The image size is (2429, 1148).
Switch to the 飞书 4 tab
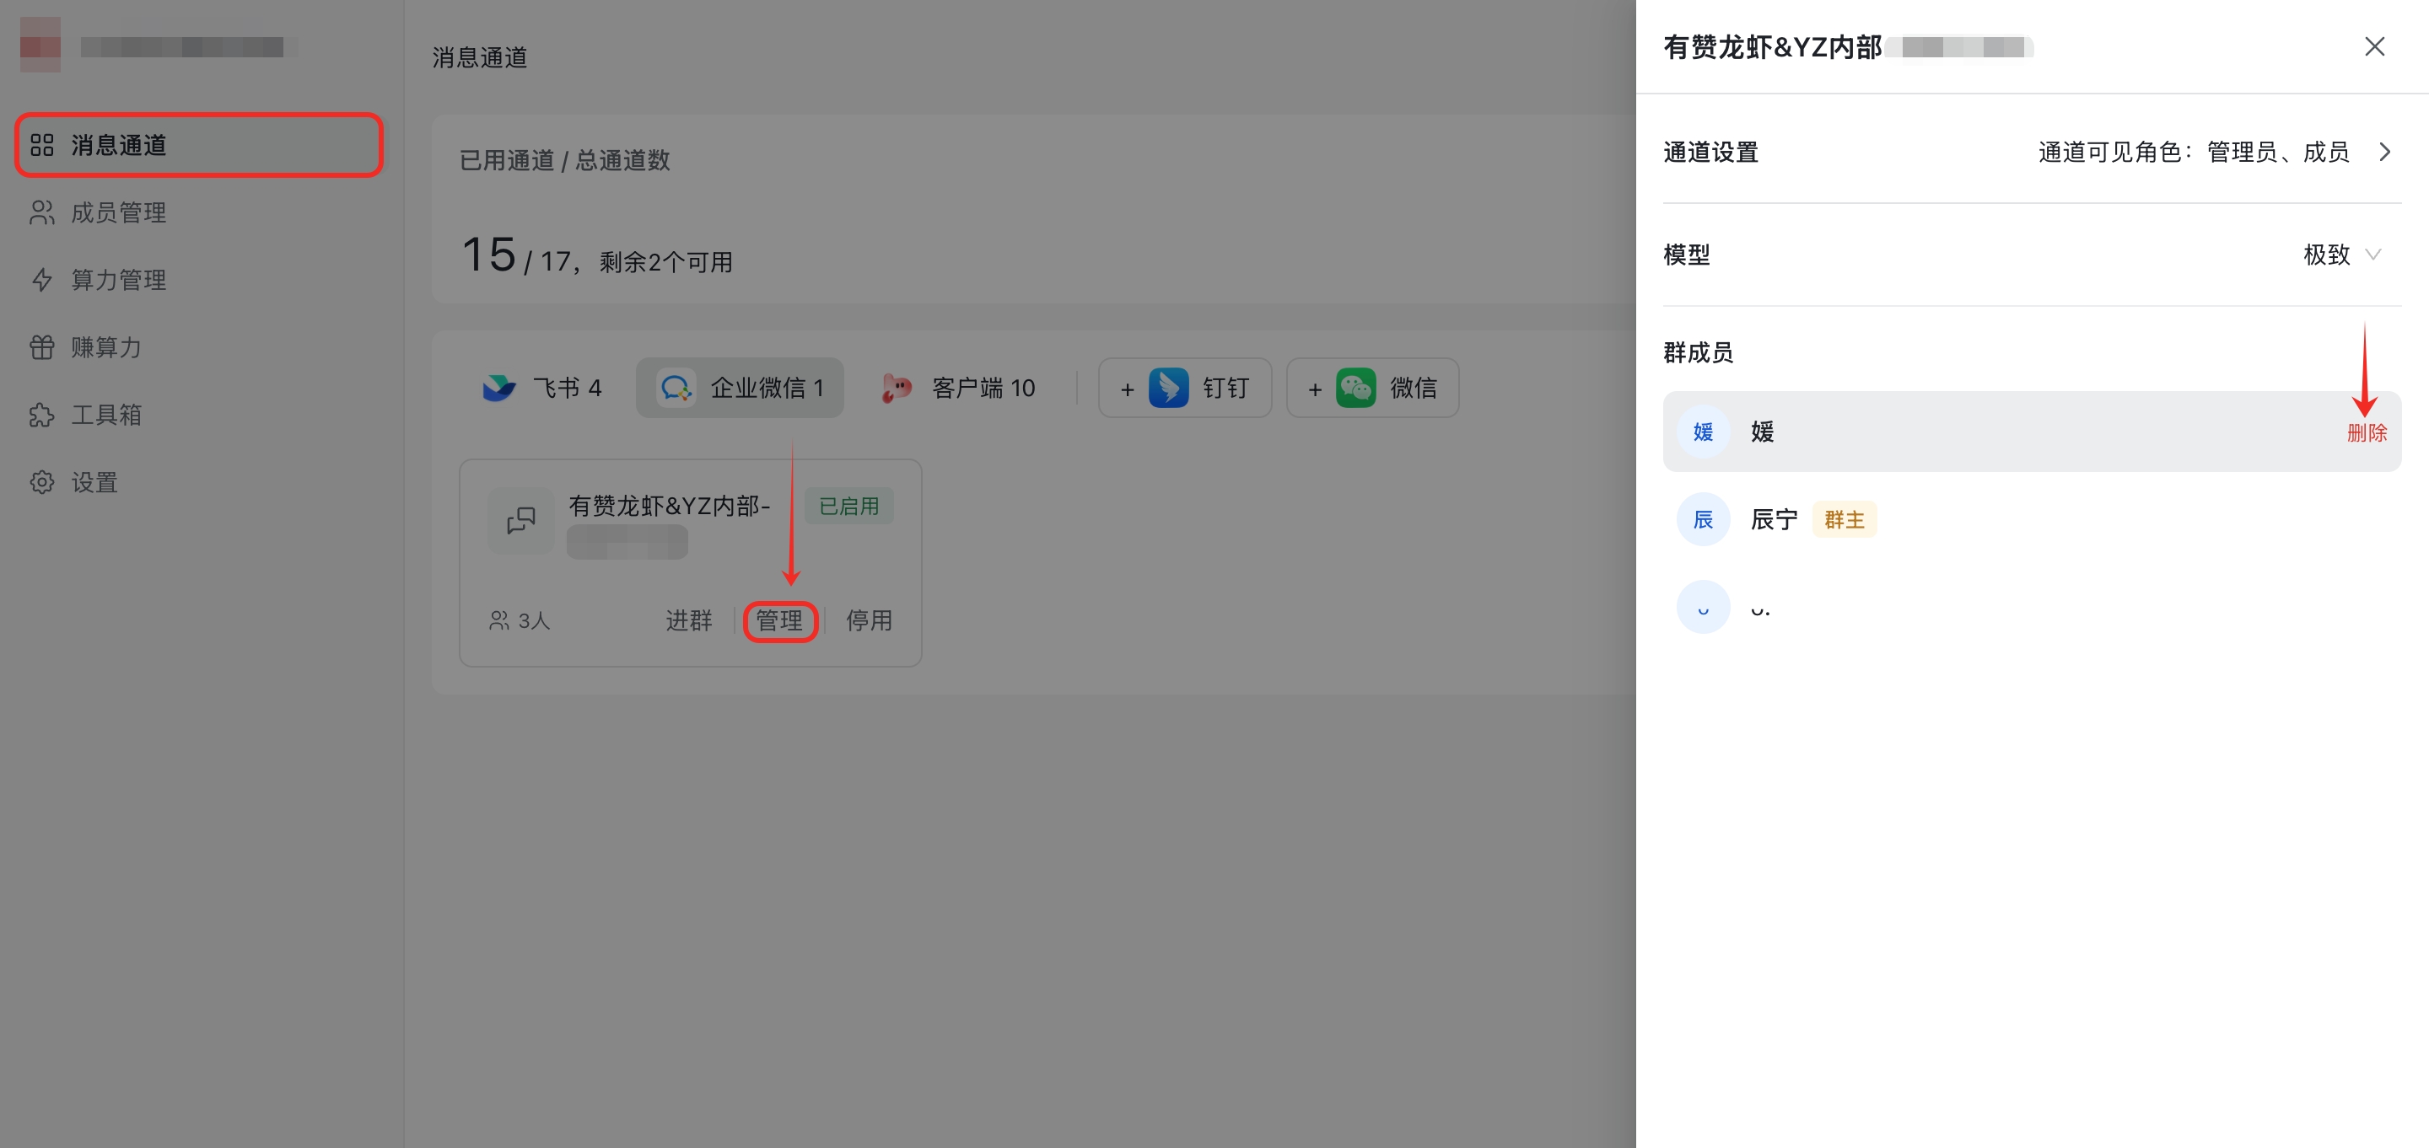click(x=541, y=388)
